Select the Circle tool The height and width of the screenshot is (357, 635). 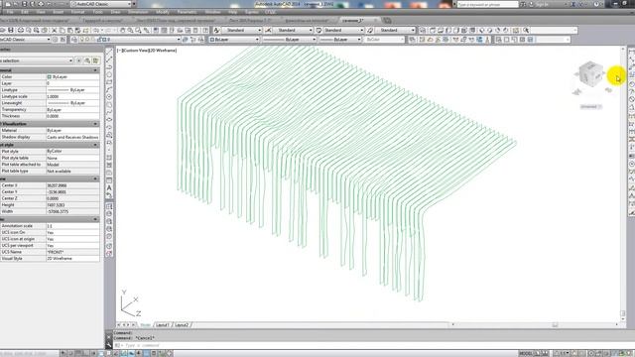tap(109, 97)
